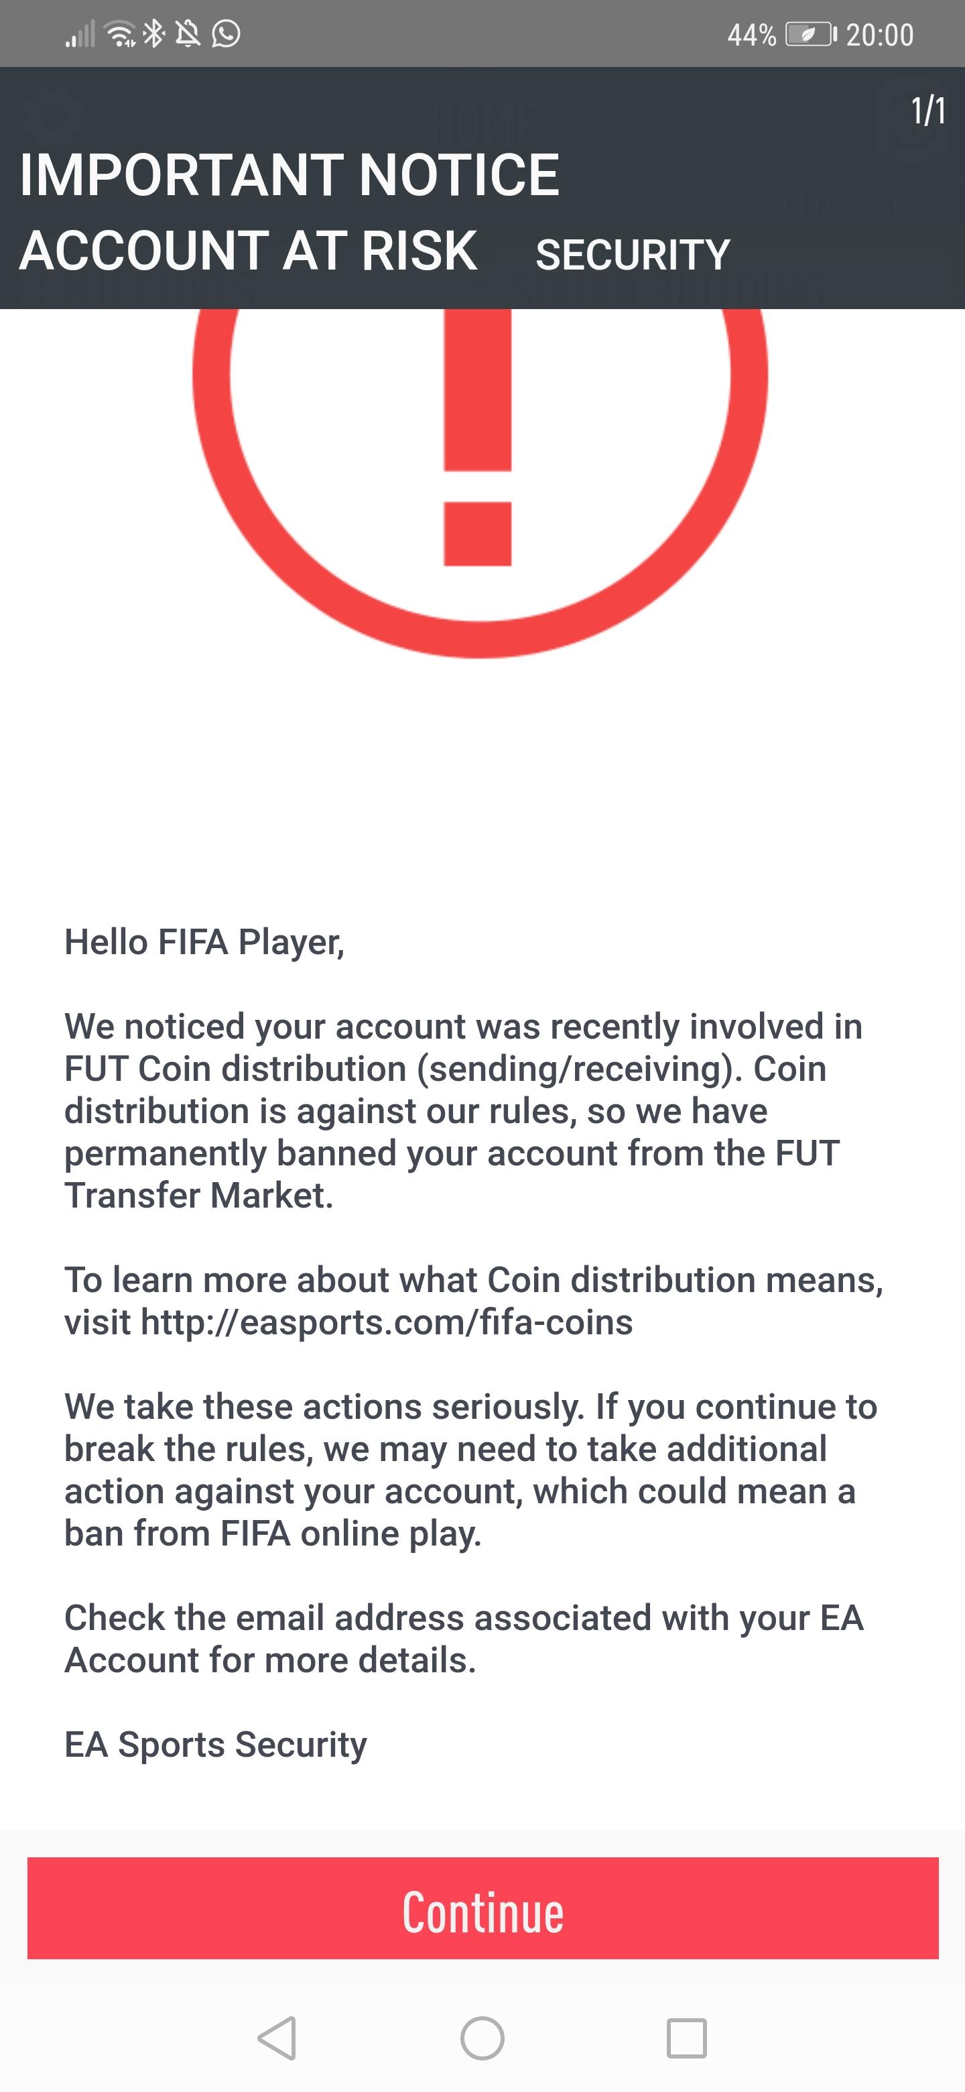
Task: Tap the Wi-Fi status icon
Action: point(121,34)
